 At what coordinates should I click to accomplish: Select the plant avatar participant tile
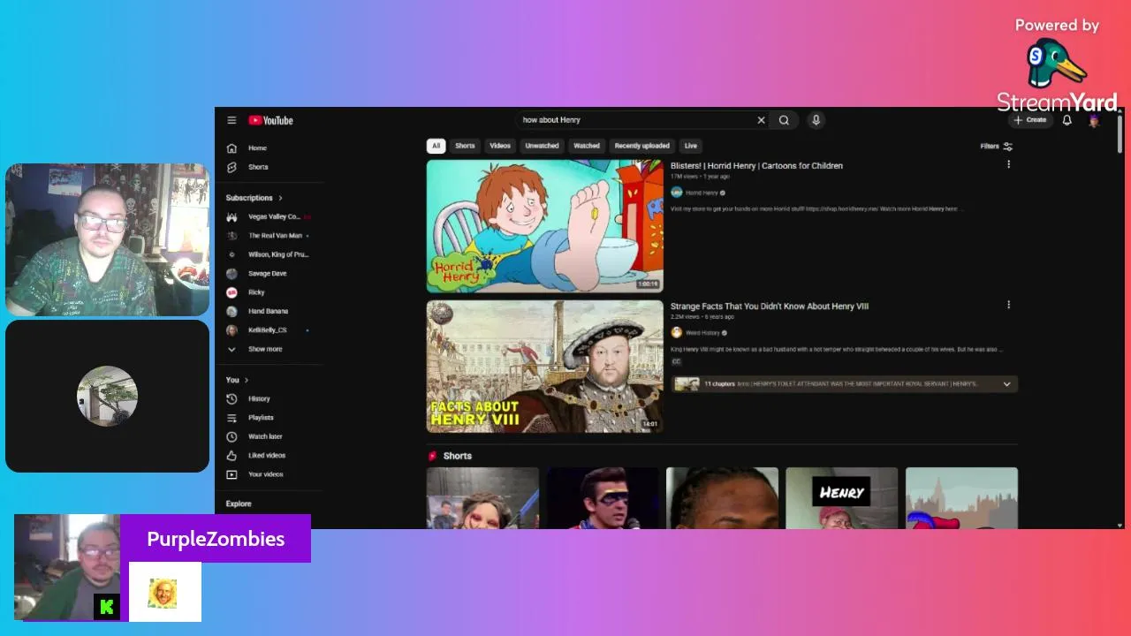click(107, 396)
